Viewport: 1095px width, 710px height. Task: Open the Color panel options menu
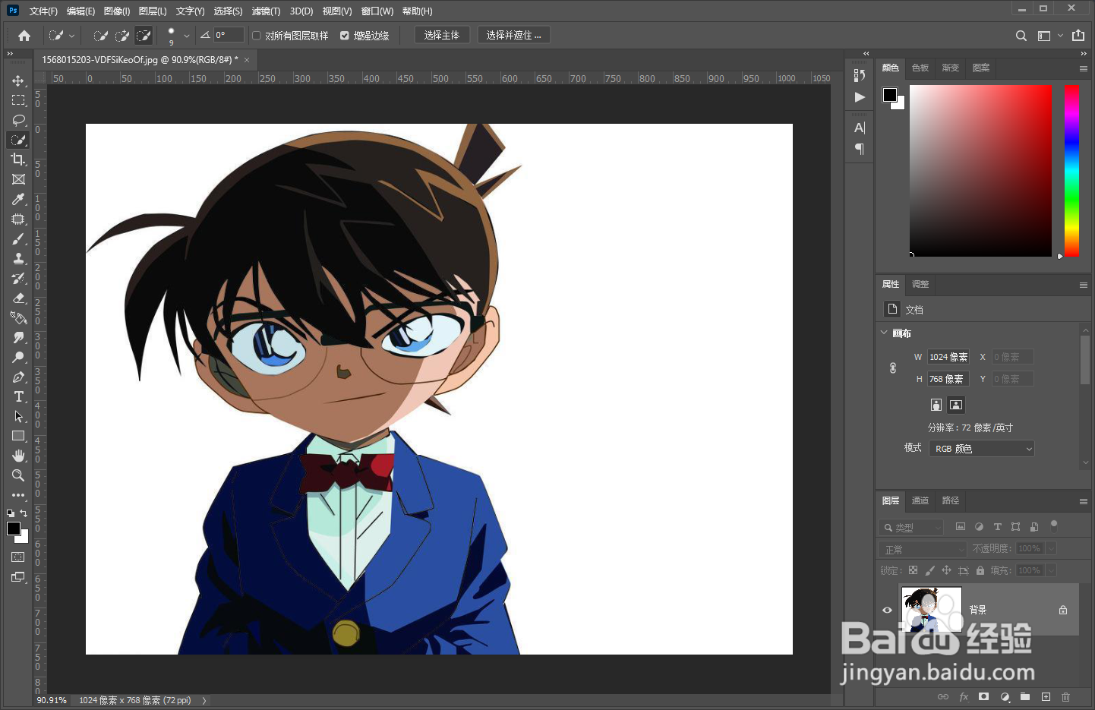(1084, 68)
